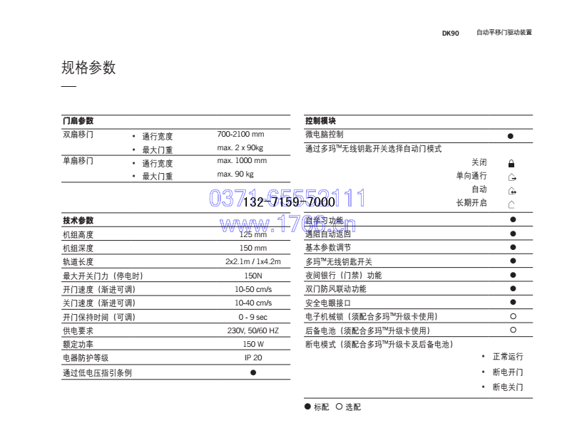Click the 技术参数 section heading
Image resolution: width=577 pixels, height=423 pixels.
pos(78,220)
